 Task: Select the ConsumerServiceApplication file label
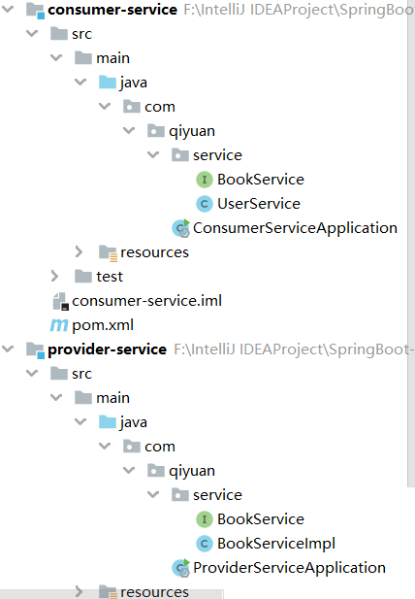point(295,228)
